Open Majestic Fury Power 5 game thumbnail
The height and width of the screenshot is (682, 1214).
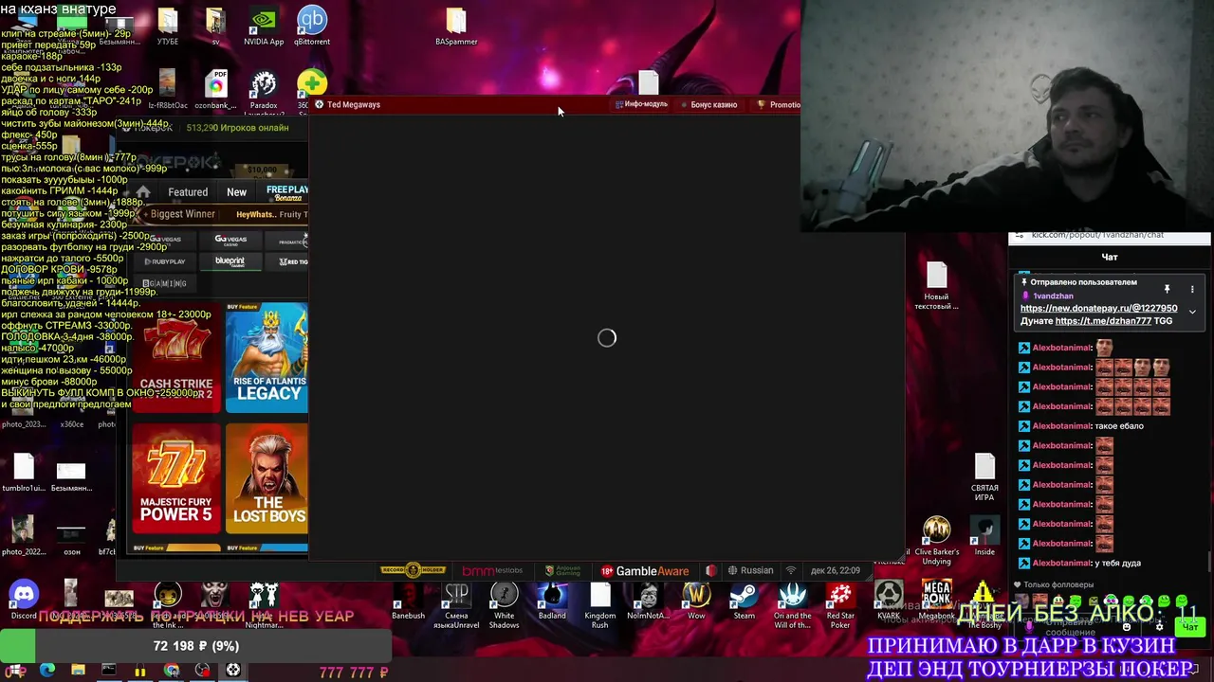(175, 477)
